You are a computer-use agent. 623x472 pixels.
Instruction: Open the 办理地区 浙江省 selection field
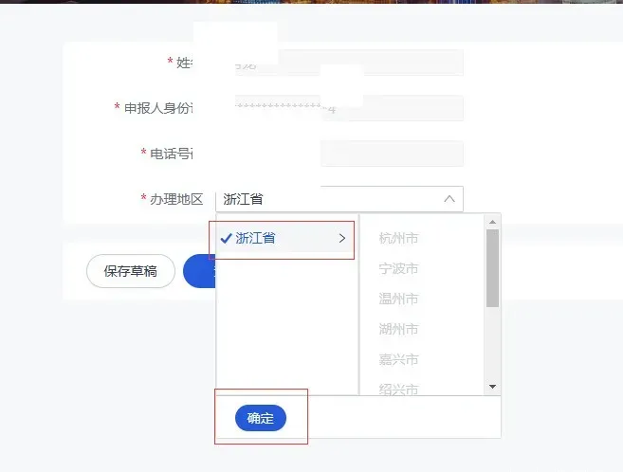339,199
